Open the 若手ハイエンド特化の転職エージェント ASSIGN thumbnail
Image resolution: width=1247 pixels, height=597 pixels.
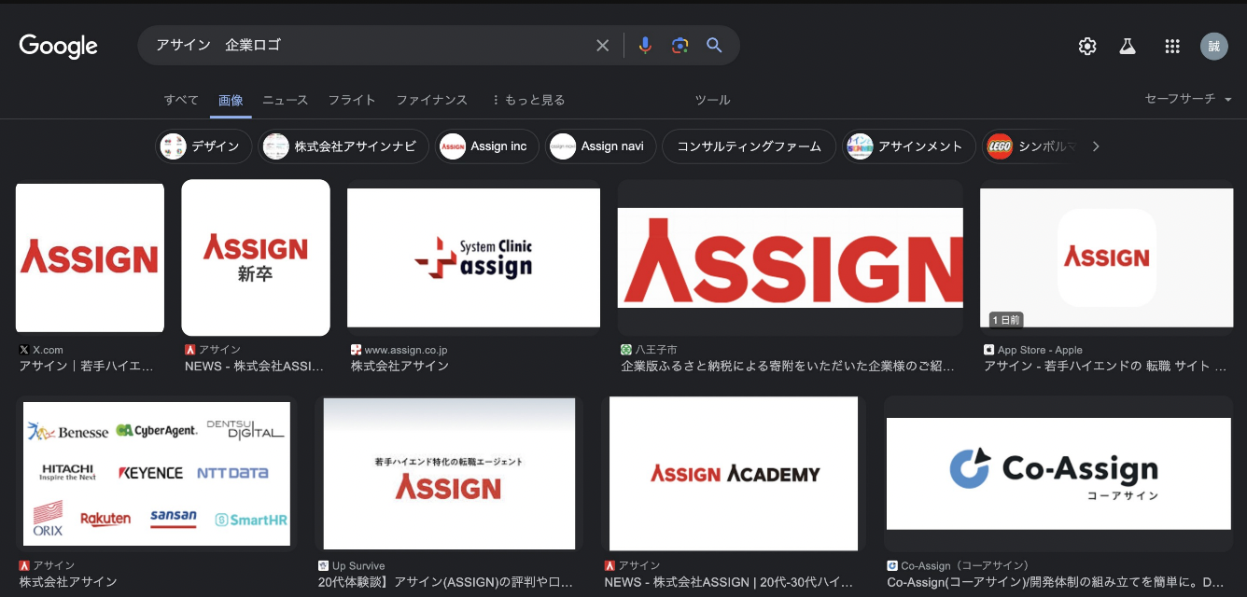(x=449, y=474)
